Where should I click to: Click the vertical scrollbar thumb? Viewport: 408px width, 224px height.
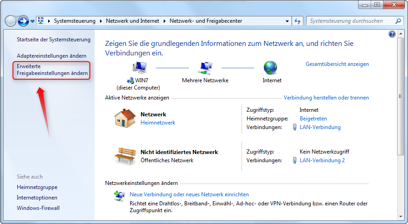coord(400,97)
